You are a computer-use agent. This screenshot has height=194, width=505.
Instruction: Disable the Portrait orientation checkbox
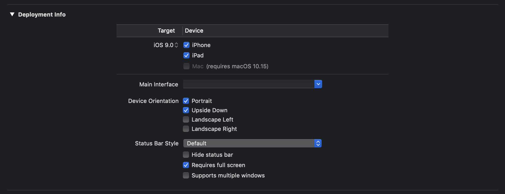click(x=186, y=101)
